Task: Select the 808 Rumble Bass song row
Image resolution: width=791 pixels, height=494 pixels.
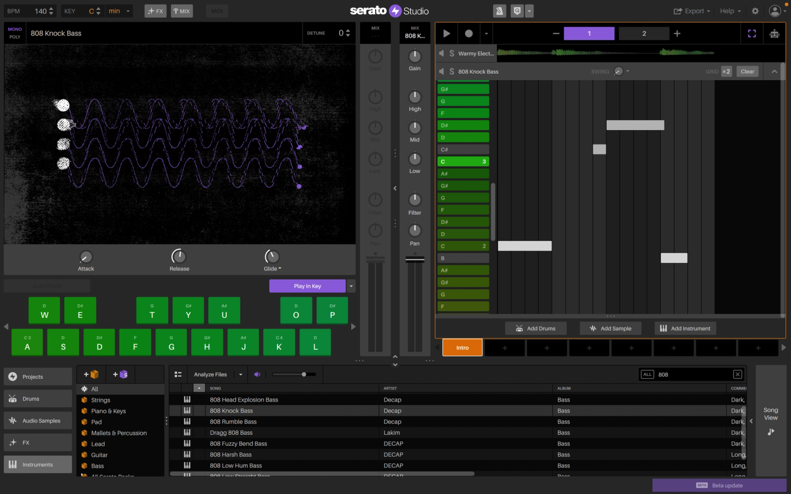Action: 233,422
